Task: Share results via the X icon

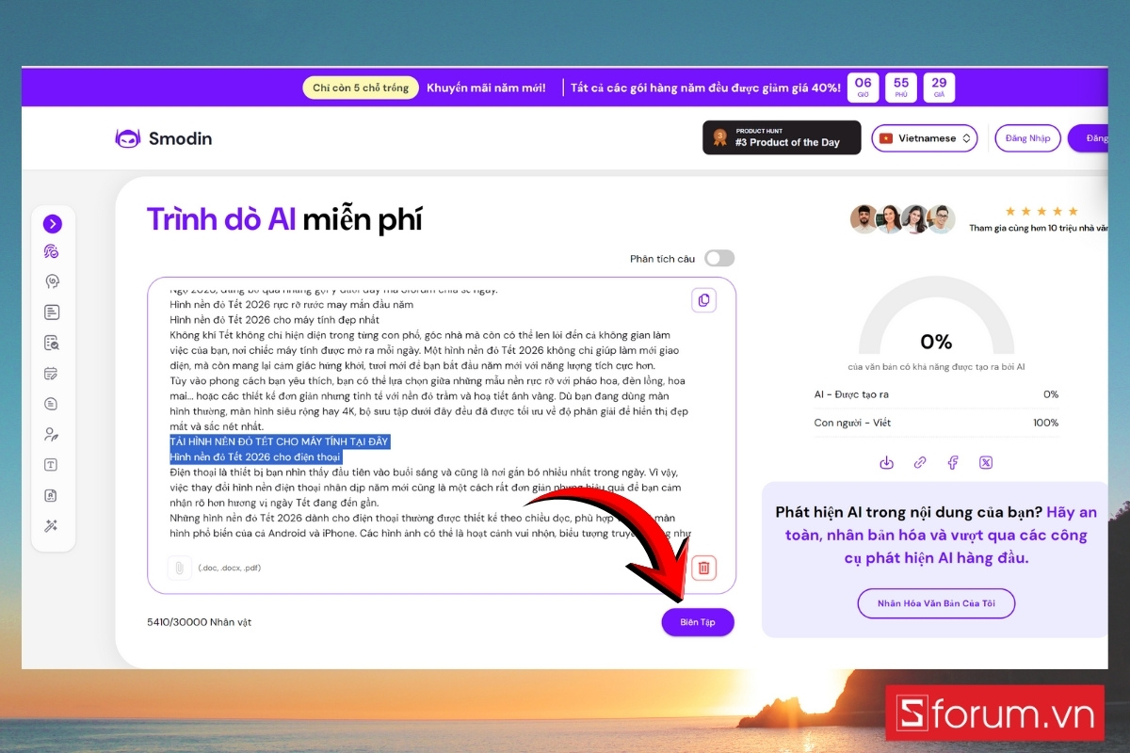Action: pyautogui.click(x=986, y=462)
